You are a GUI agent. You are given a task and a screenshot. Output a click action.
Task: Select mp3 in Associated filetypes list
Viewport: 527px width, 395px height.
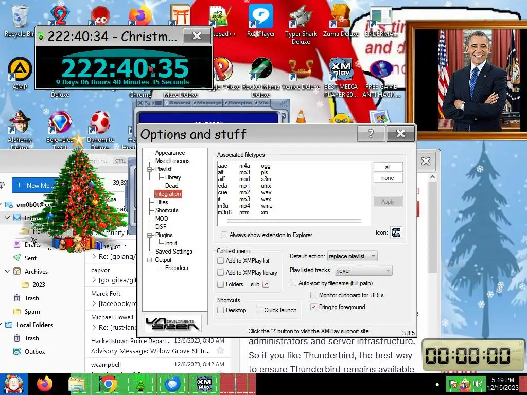244,199
